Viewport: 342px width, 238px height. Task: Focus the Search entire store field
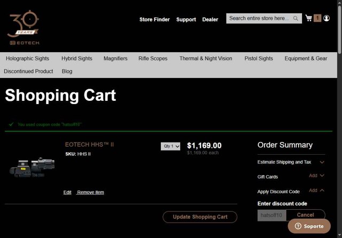pos(264,18)
